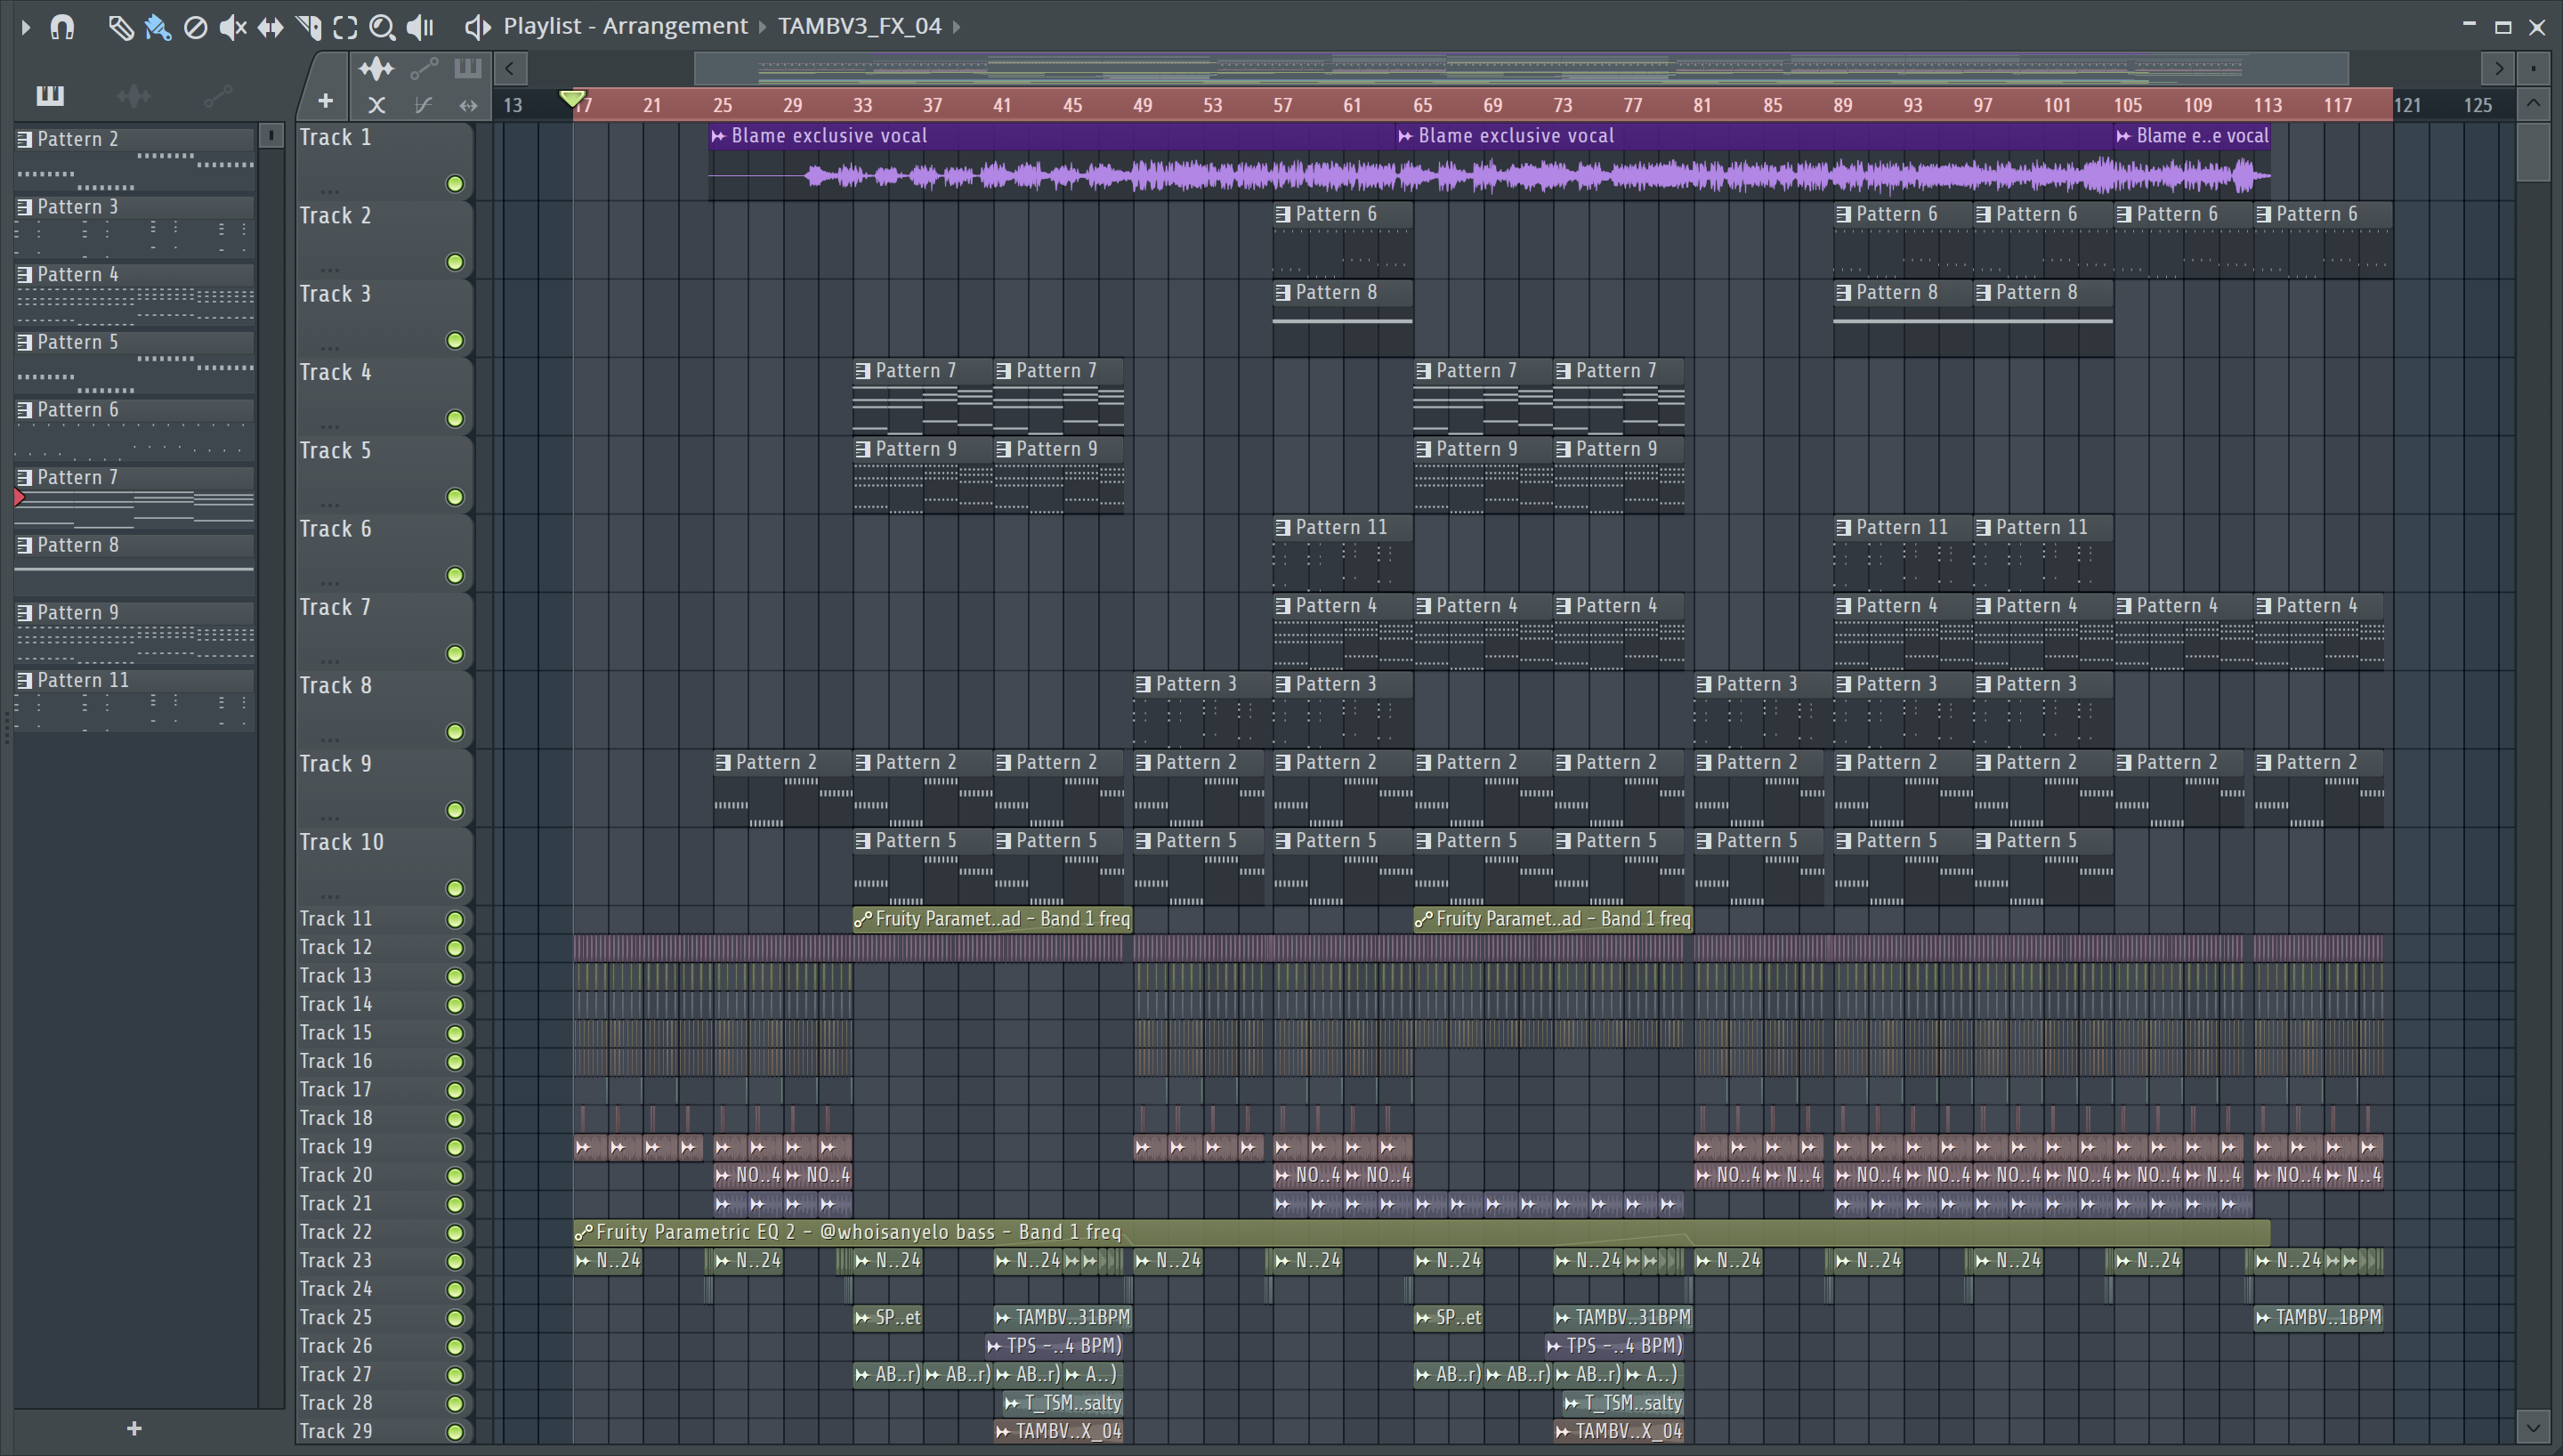The height and width of the screenshot is (1456, 2563).
Task: Click bar 49 on the timeline ruler
Action: pos(1143,105)
